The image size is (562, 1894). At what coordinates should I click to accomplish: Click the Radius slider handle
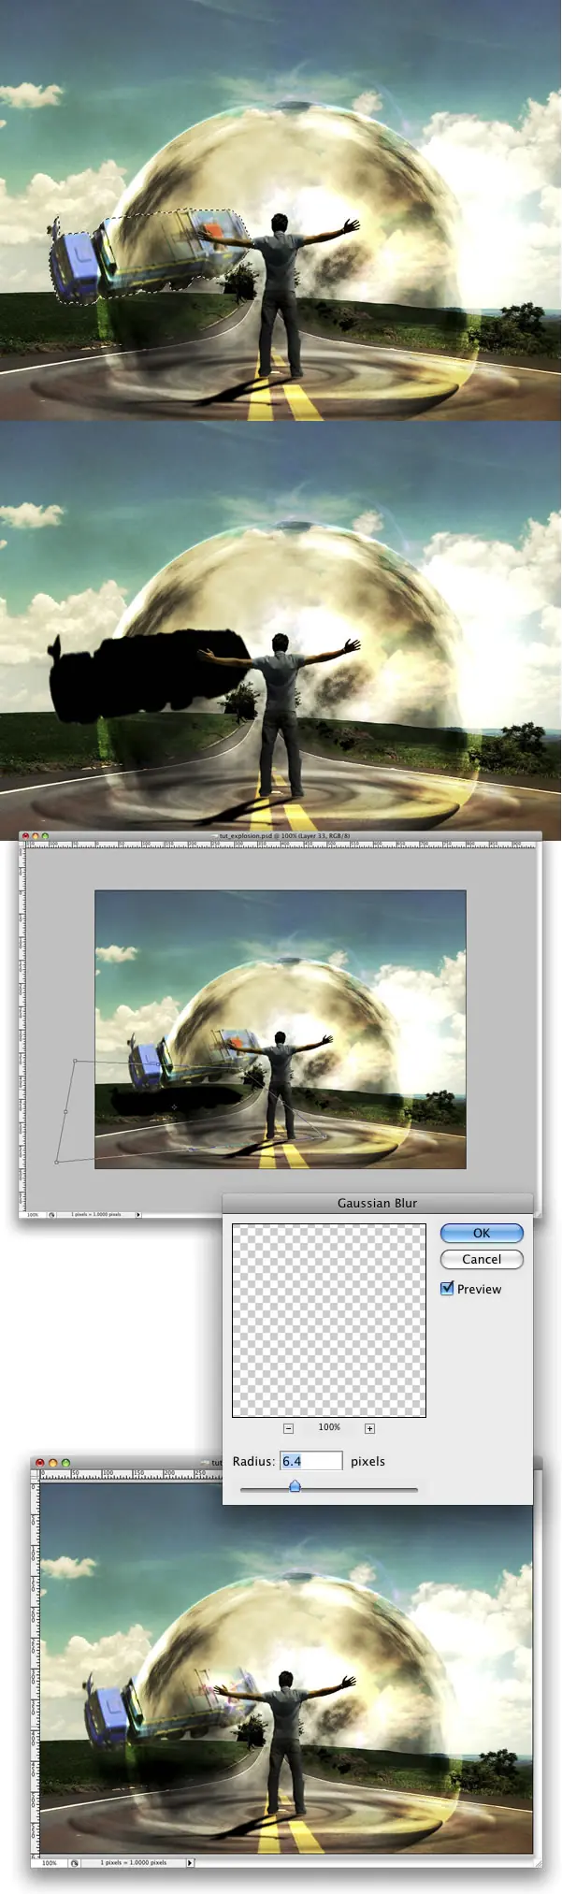pyautogui.click(x=295, y=1485)
